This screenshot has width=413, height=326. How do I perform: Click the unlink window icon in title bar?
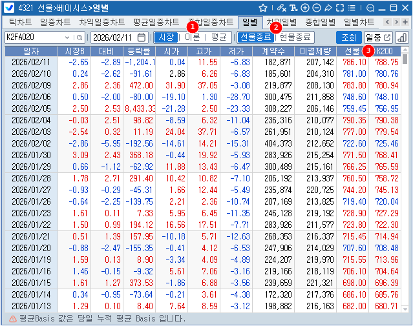[281, 8]
